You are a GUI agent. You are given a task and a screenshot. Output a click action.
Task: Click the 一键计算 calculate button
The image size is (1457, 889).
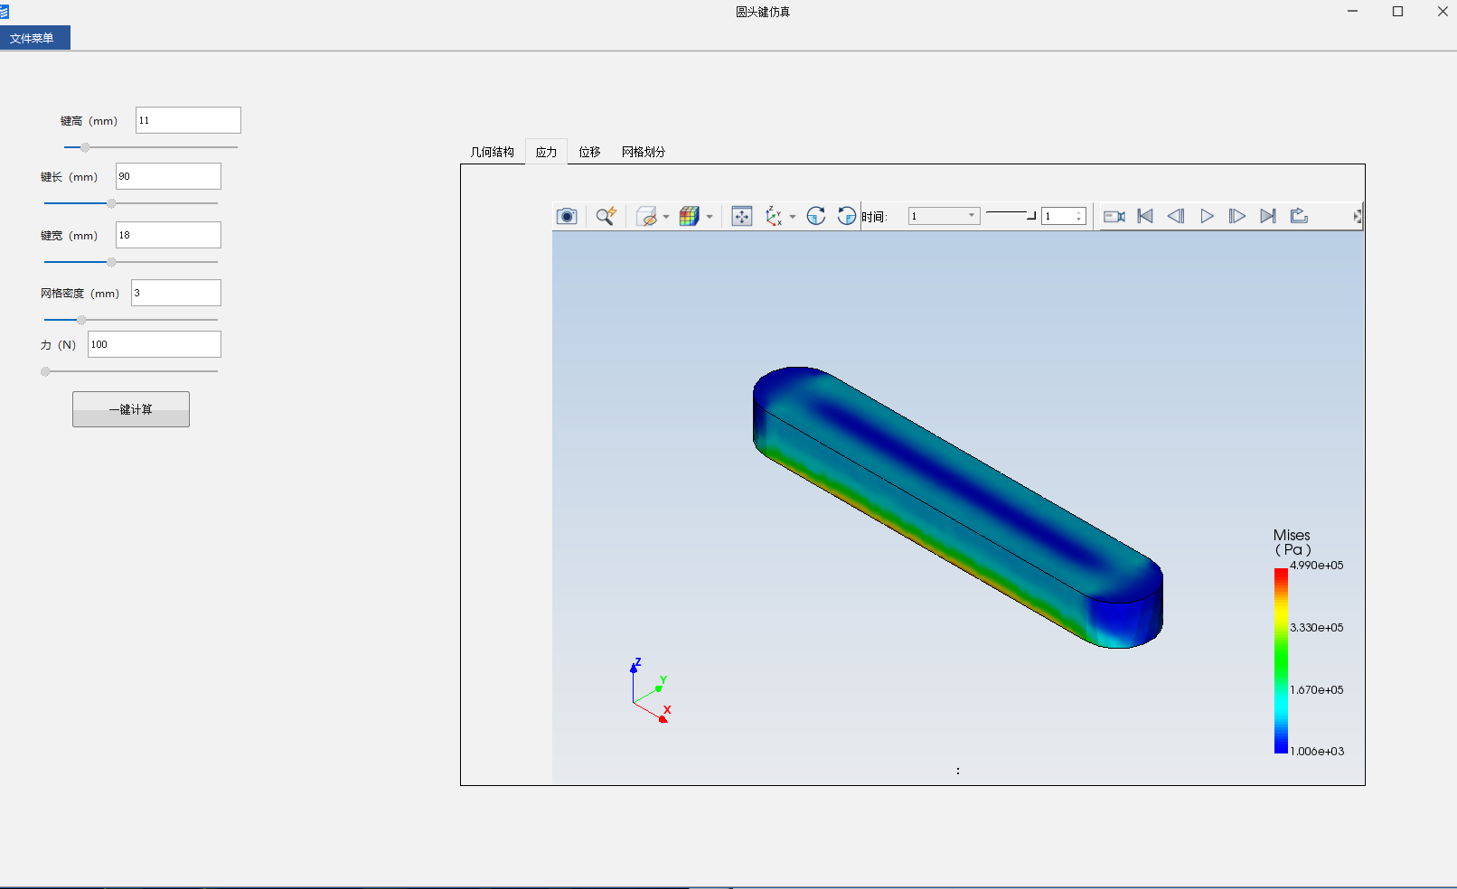pyautogui.click(x=131, y=409)
